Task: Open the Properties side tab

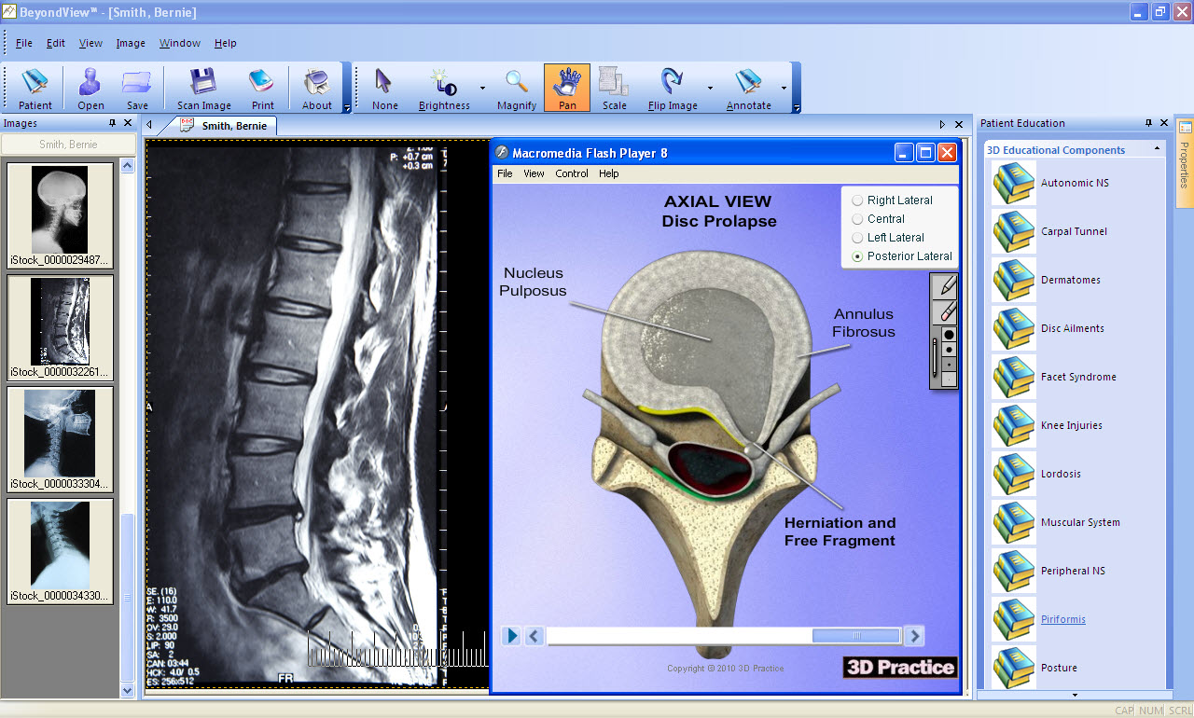Action: click(1185, 164)
